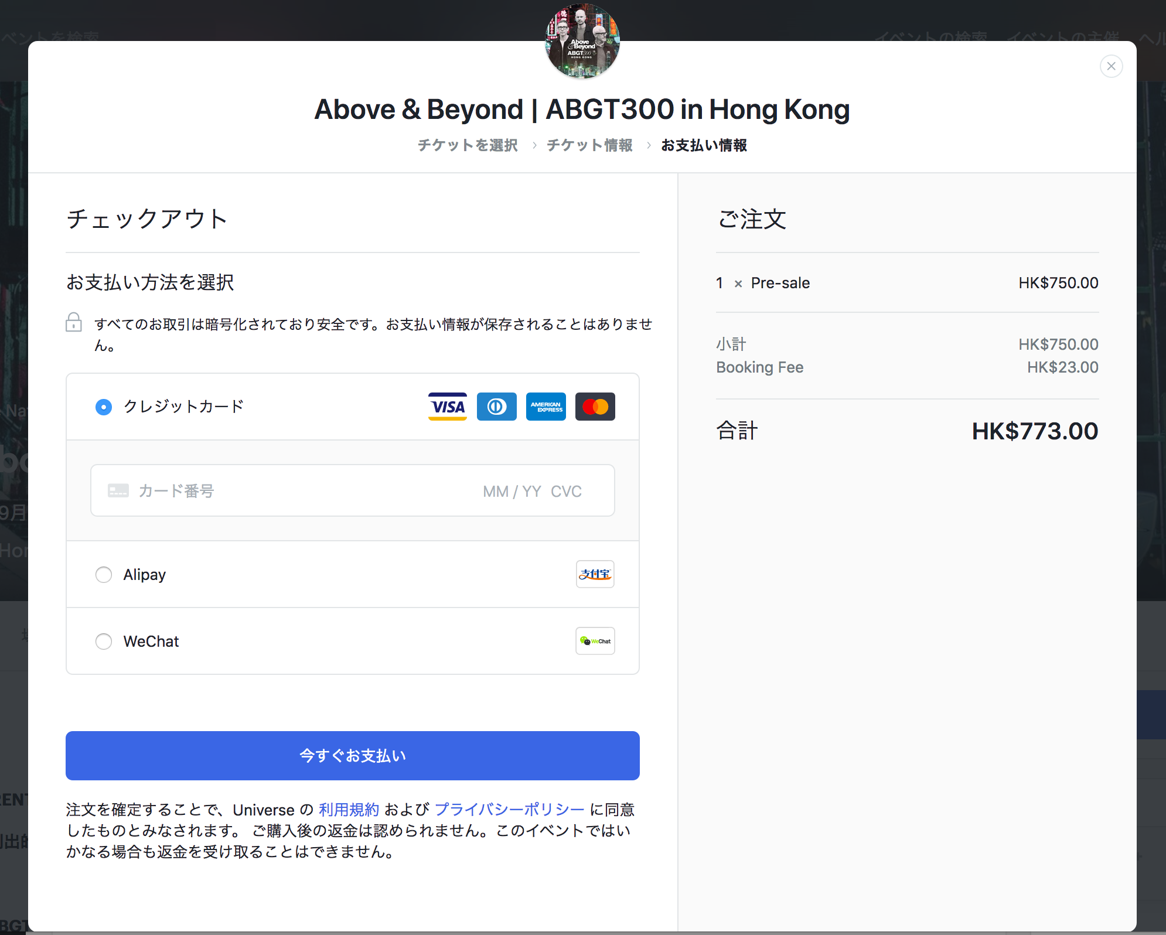
Task: Open the 利用規約 terms link
Action: (x=349, y=810)
